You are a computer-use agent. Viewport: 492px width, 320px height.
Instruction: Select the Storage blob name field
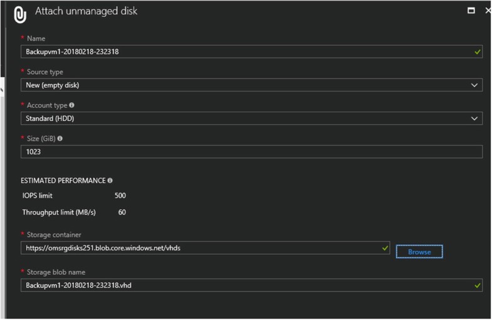[244, 285]
